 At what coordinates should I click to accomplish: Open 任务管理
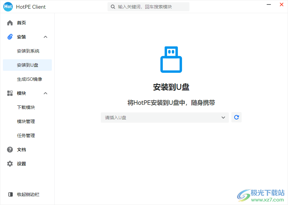click(x=27, y=135)
